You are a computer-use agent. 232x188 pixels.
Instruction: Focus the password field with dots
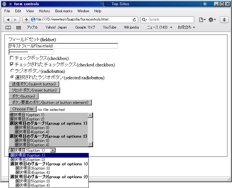(31, 52)
